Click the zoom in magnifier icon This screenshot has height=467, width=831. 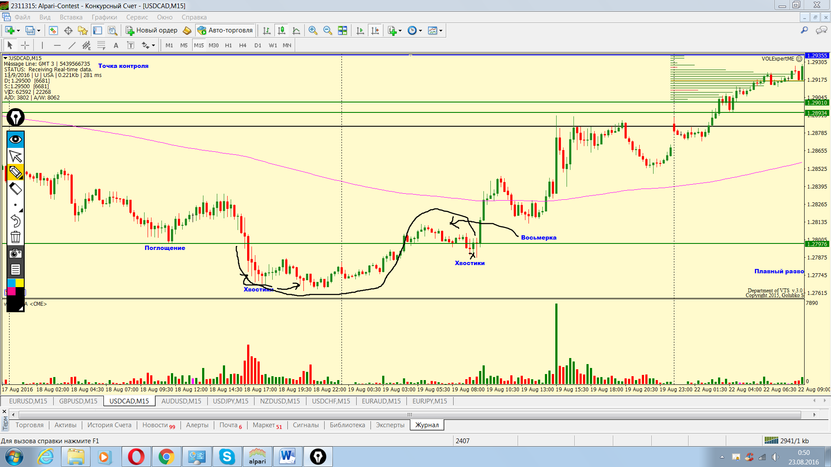pos(313,30)
